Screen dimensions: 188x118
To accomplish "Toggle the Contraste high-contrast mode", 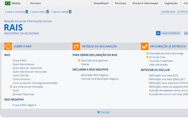I will (x=182, y=12).
